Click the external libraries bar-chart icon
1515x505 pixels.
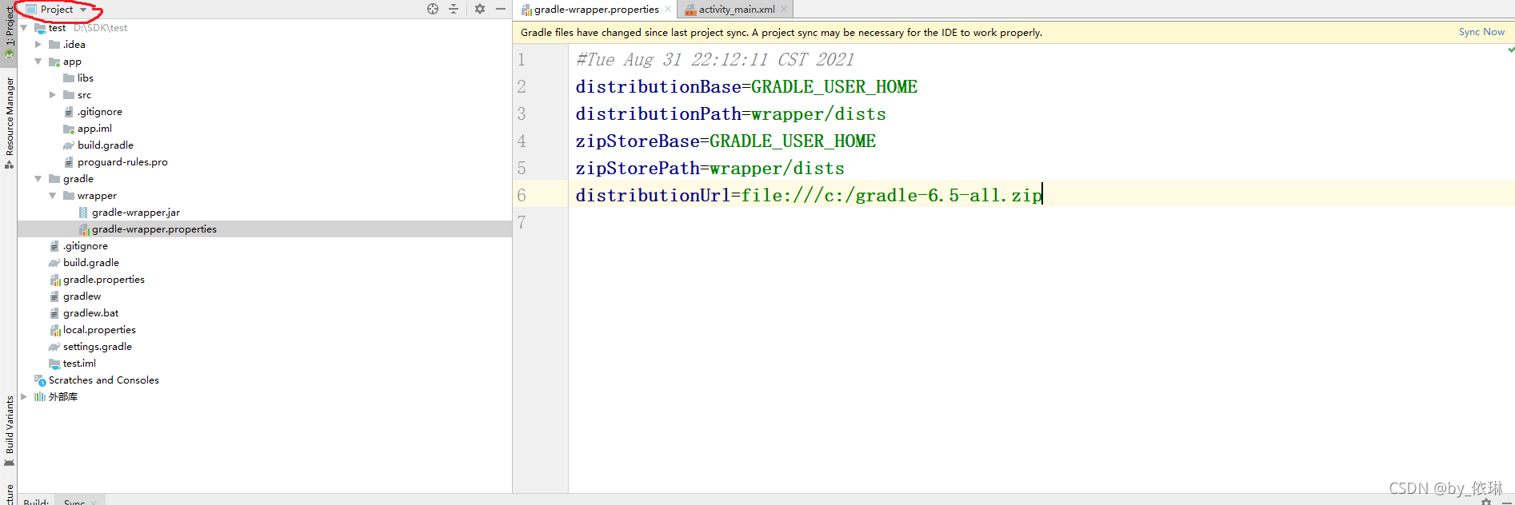click(x=40, y=397)
